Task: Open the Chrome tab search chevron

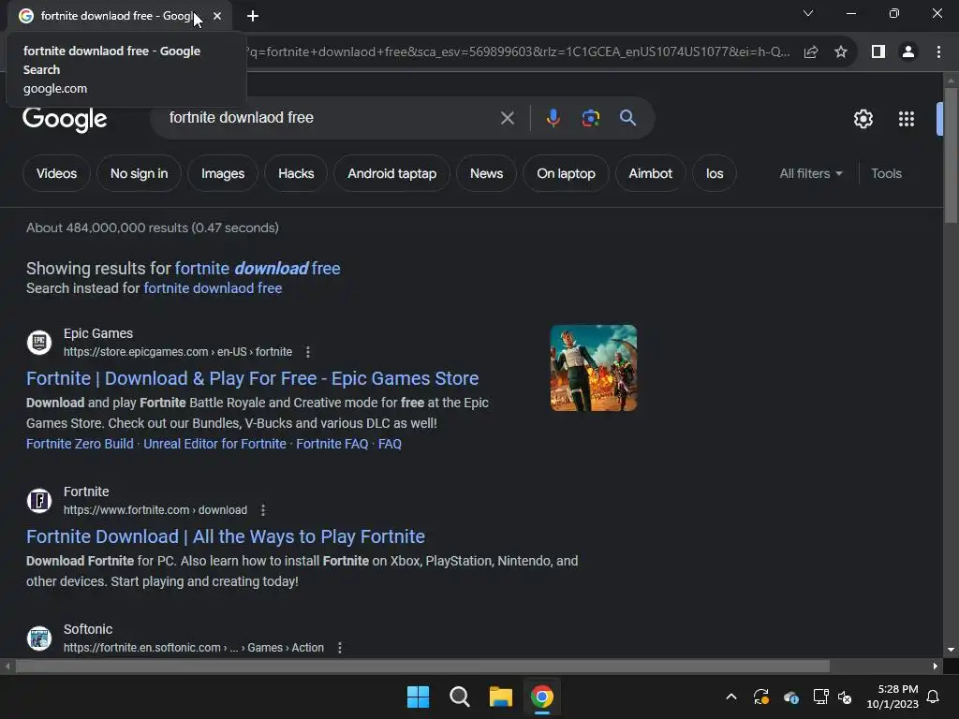Action: [x=808, y=13]
